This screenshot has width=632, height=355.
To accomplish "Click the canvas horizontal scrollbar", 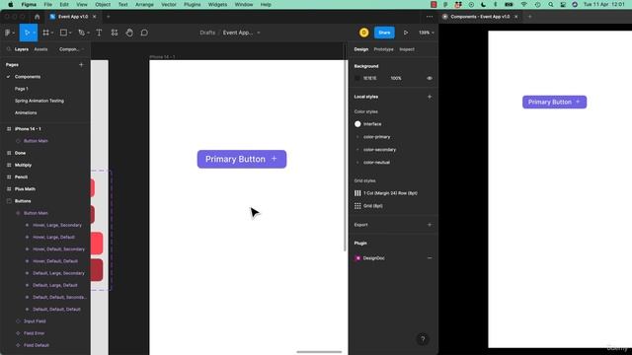I will 319,352.
